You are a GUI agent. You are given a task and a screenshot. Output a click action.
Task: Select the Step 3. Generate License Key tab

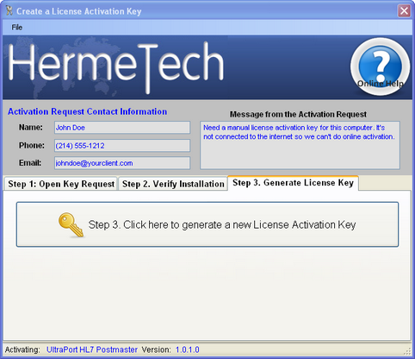click(x=293, y=183)
